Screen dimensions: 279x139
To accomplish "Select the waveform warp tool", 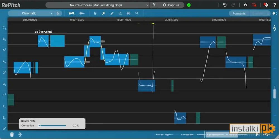I will (x=128, y=13).
